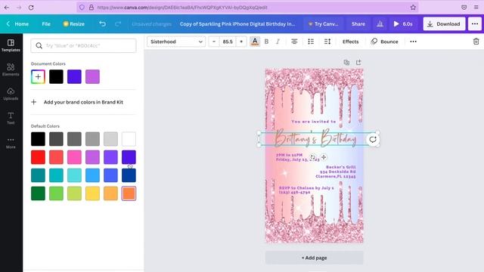Add a new document color

pos(38,77)
